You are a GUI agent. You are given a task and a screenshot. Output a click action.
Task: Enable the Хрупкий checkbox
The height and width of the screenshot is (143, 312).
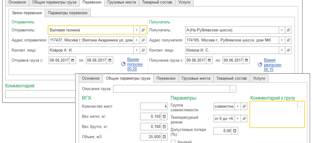pyautogui.click(x=174, y=142)
